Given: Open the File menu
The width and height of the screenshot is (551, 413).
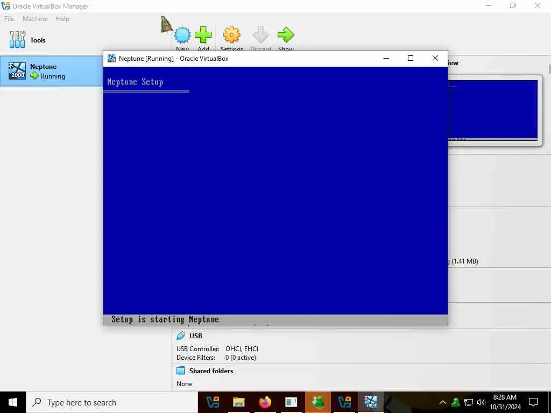Looking at the screenshot, I should pyautogui.click(x=10, y=19).
